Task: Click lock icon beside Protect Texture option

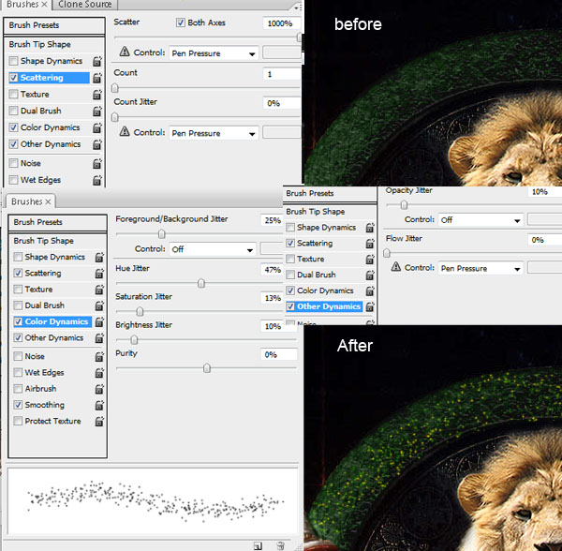Action: (99, 422)
